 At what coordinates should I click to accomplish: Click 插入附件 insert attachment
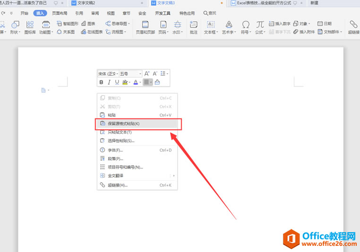[304, 32]
